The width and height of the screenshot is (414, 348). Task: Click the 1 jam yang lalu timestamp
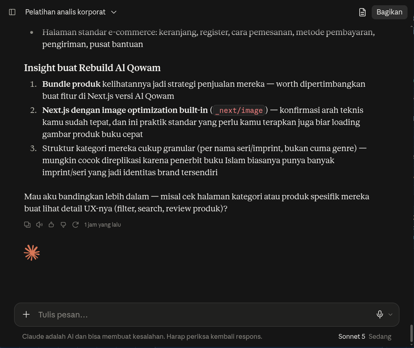102,225
